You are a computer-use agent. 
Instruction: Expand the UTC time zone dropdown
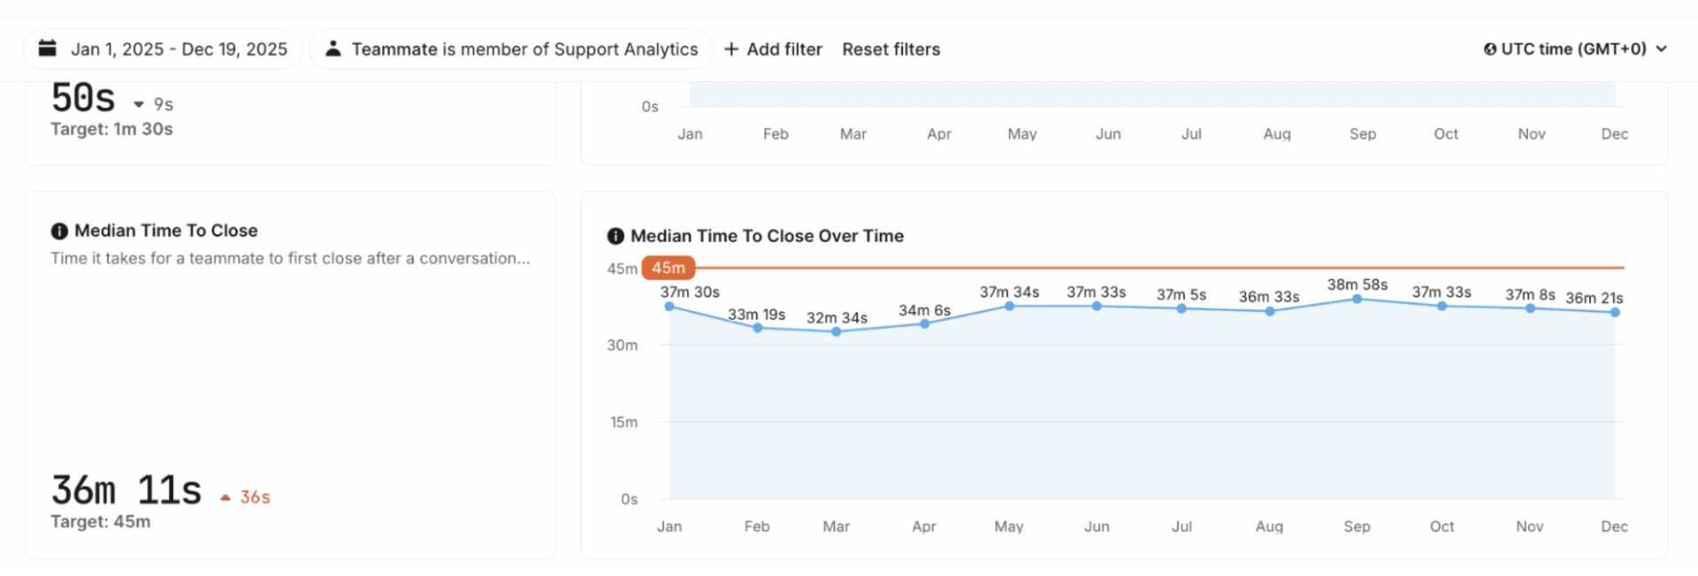[x=1578, y=49]
